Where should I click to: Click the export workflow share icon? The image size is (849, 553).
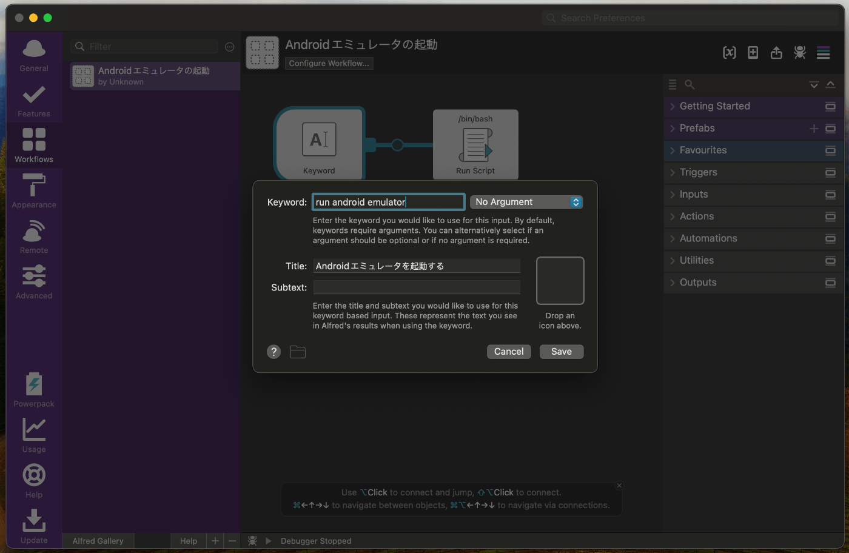pyautogui.click(x=776, y=53)
